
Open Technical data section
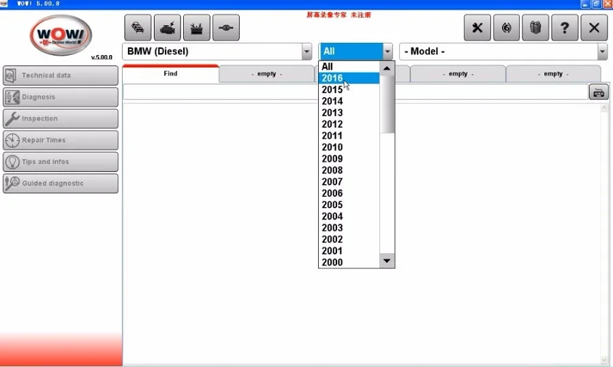point(61,75)
